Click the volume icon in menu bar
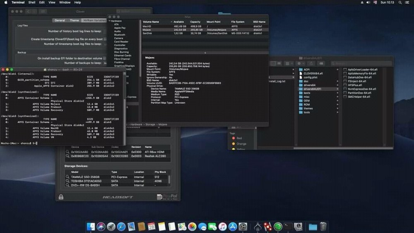This screenshot has height=233, width=414. pyautogui.click(x=368, y=2)
